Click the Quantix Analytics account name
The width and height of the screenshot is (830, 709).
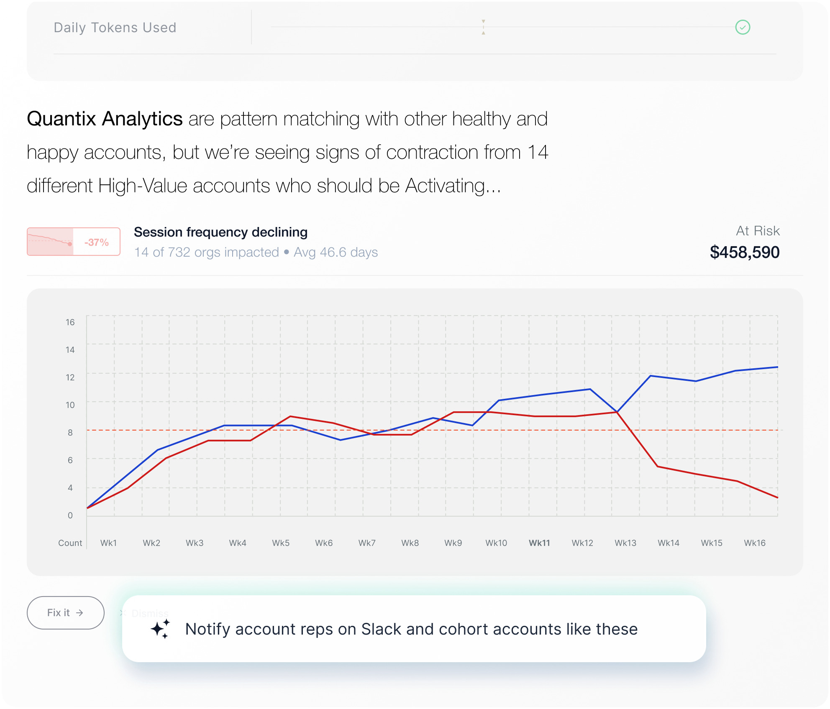(x=105, y=119)
